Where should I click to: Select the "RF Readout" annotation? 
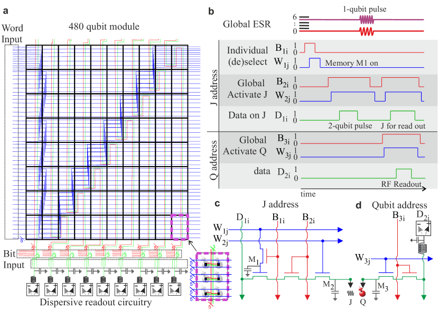pyautogui.click(x=401, y=184)
